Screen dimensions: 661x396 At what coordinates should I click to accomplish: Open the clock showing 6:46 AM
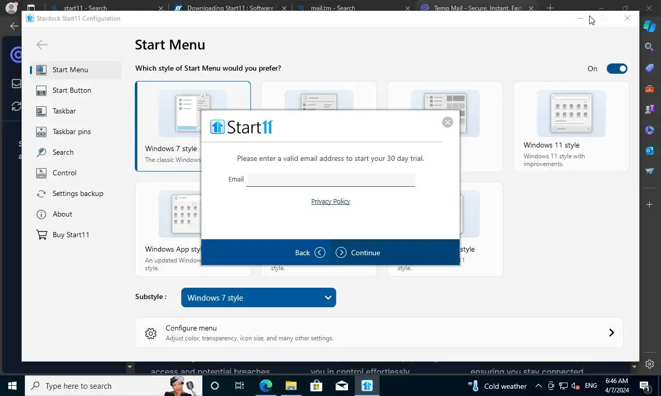[617, 386]
